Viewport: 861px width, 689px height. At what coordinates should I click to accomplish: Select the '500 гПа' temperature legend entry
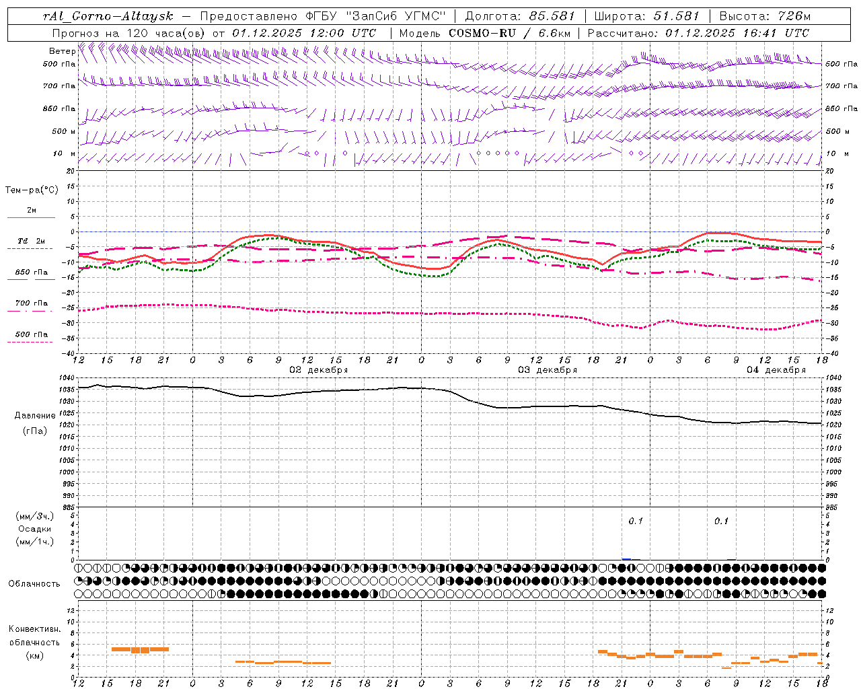coord(31,334)
